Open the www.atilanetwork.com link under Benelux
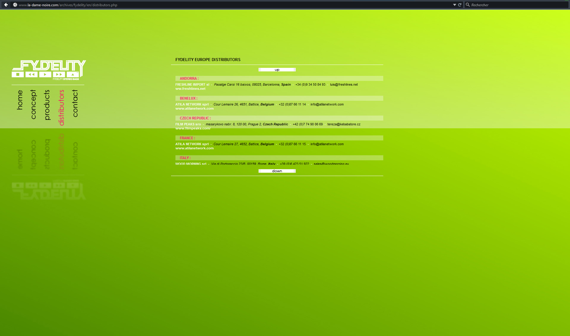Viewport: 570px width, 336px height. click(194, 108)
